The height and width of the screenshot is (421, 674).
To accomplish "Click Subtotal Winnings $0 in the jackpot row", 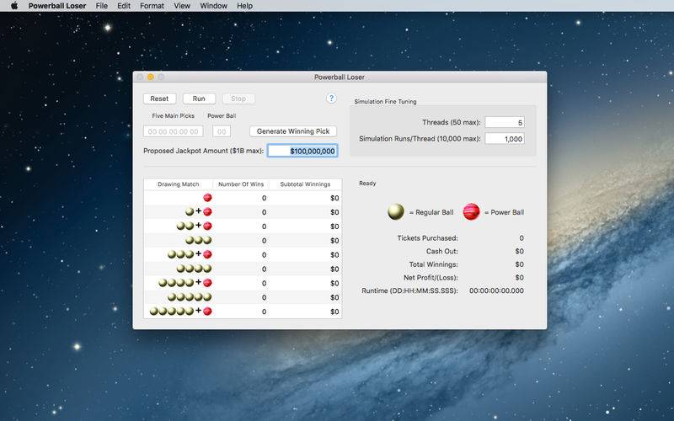I will point(334,312).
